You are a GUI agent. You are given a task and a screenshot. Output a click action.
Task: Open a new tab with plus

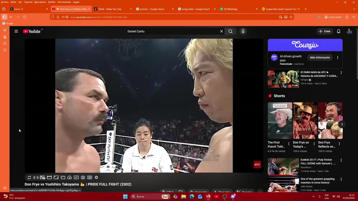(x=305, y=9)
